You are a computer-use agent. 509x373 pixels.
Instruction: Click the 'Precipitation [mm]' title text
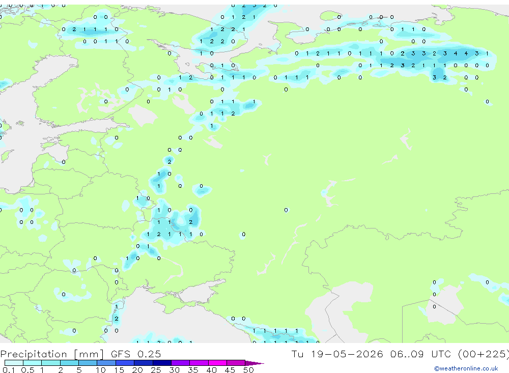[x=52, y=354]
